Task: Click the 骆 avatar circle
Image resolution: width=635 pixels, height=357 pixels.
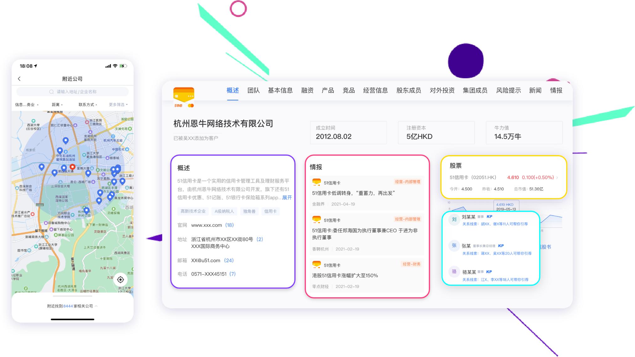Action: [x=454, y=272]
